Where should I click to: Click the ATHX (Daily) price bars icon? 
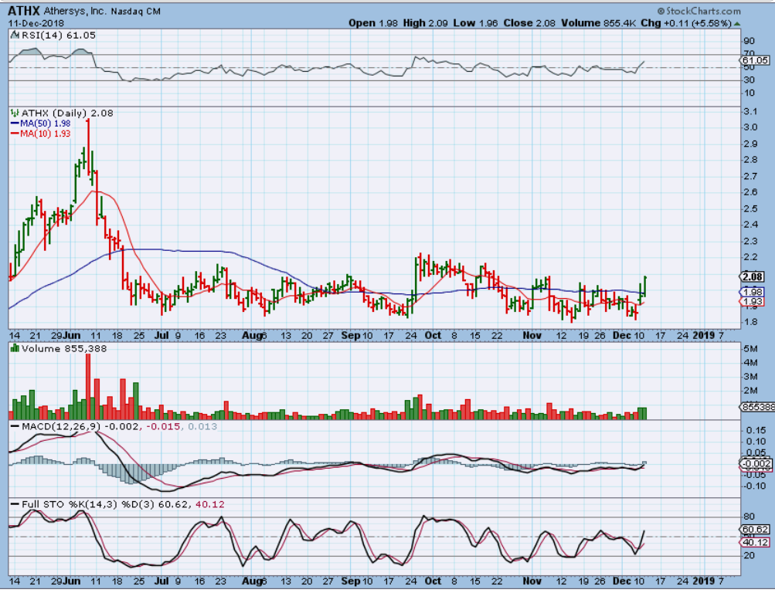pos(14,113)
